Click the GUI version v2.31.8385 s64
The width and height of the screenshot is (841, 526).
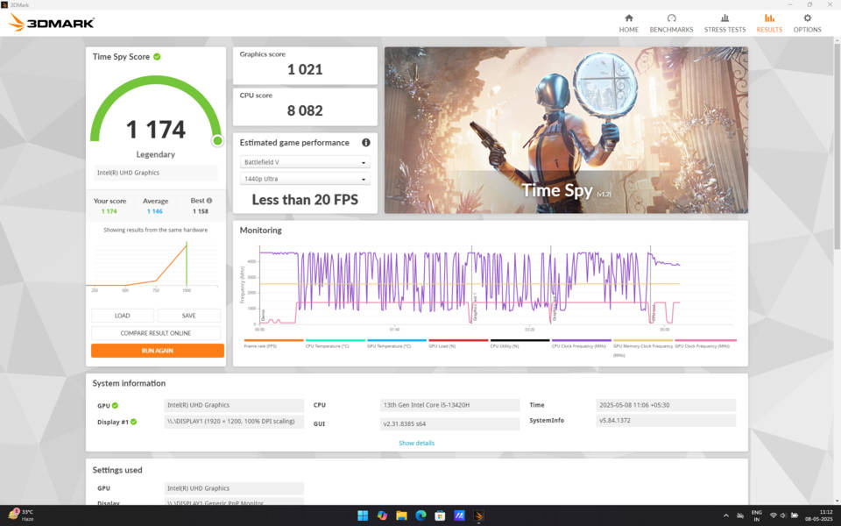(449, 424)
